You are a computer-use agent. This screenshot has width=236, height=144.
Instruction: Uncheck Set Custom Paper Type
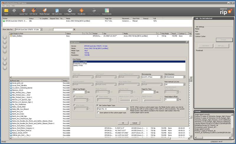click(x=98, y=105)
